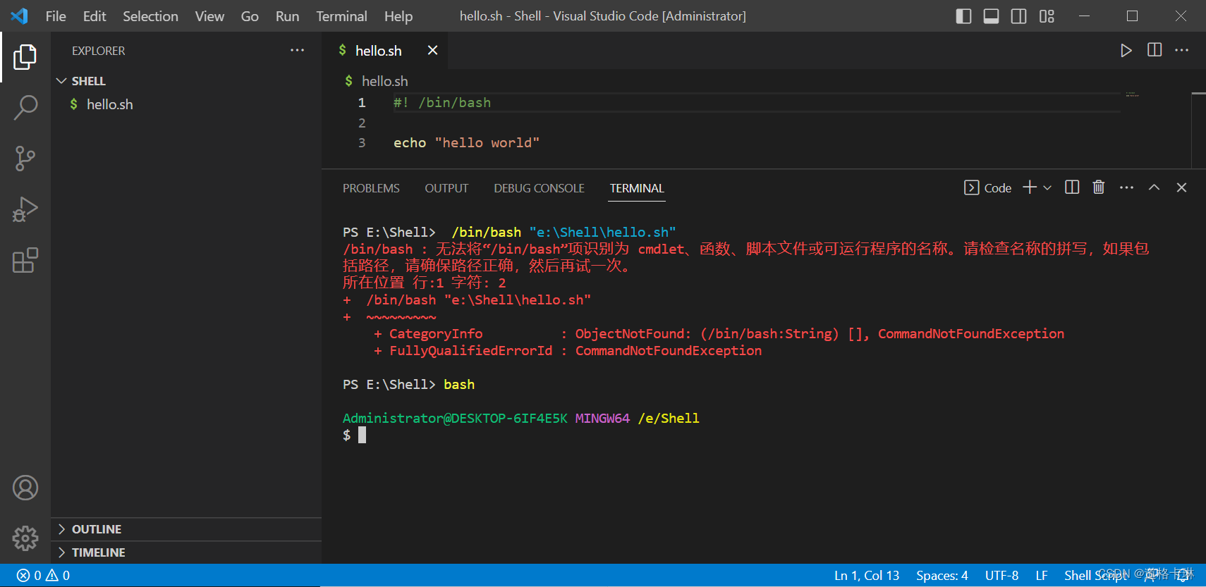1206x587 pixels.
Task: Open the Manage gear settings icon
Action: coord(25,538)
